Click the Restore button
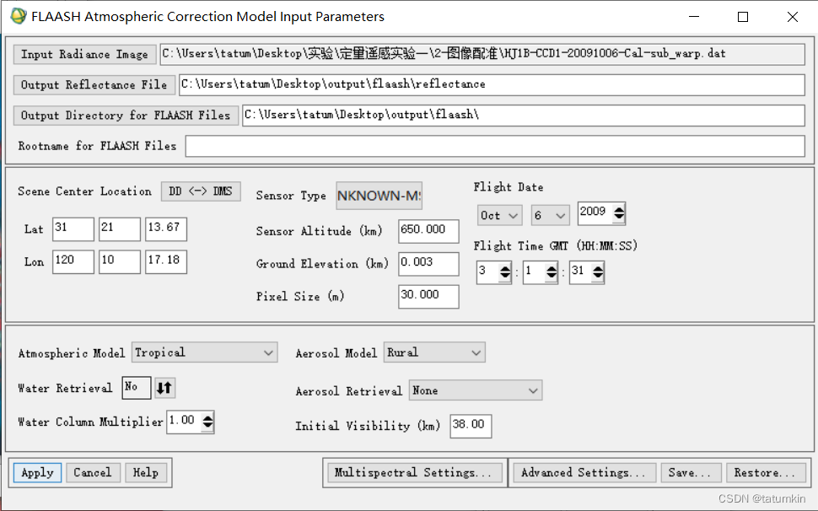 [x=766, y=473]
